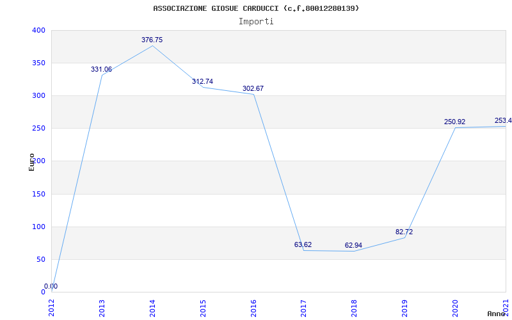The image size is (512, 320).
Task: Click the 0.00 data label
Action: point(51,286)
